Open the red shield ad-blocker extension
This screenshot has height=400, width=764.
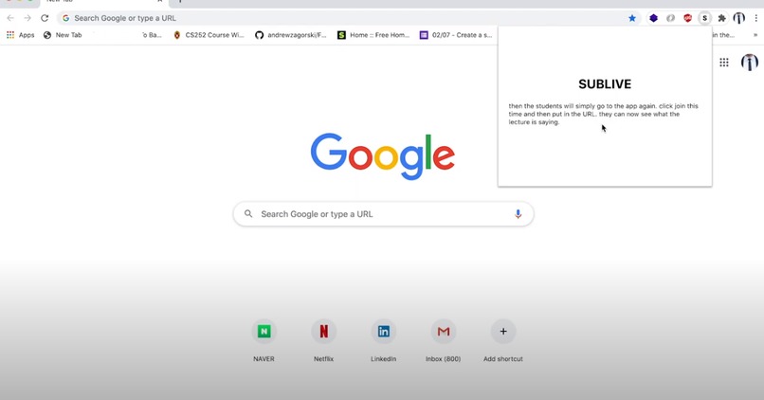coord(687,18)
